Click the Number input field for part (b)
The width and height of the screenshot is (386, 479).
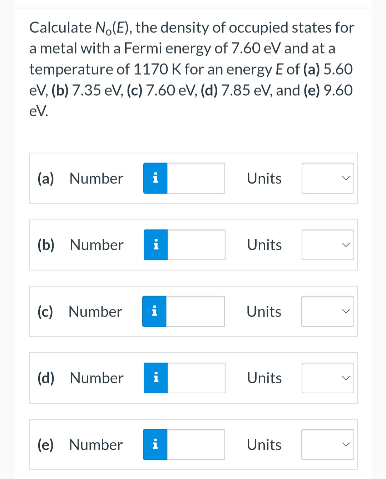tap(196, 244)
